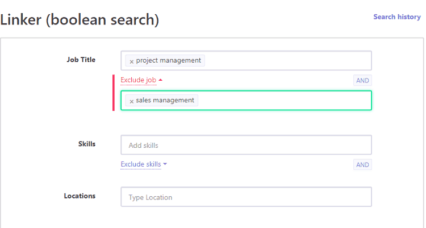Screen dimensions: 426x228
Task: Collapse the Exclude job section text link
Action: coord(138,80)
